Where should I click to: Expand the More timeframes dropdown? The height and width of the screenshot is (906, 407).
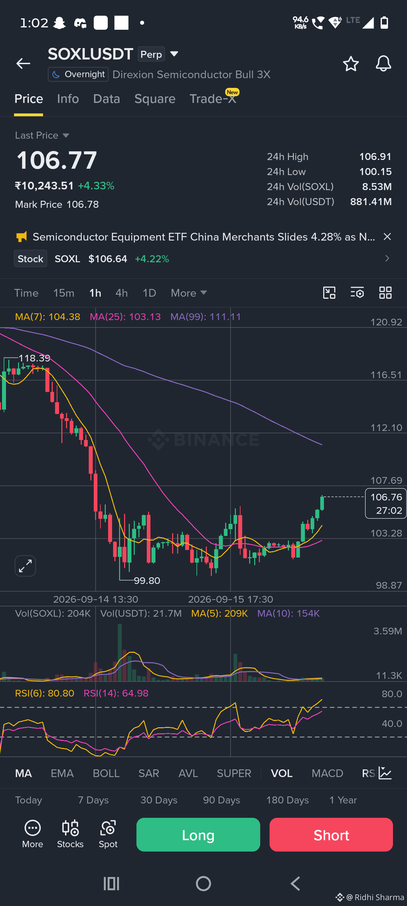pos(188,293)
